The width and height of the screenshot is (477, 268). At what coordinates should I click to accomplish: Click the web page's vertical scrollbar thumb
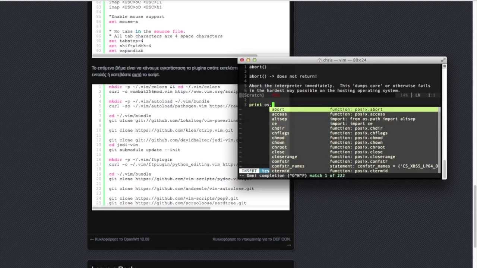point(474,216)
